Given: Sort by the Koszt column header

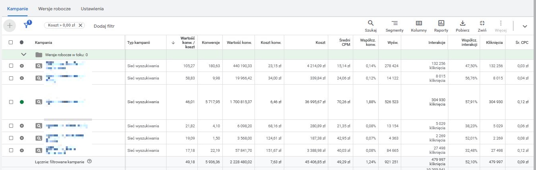Looking at the screenshot, I should click(x=320, y=42).
